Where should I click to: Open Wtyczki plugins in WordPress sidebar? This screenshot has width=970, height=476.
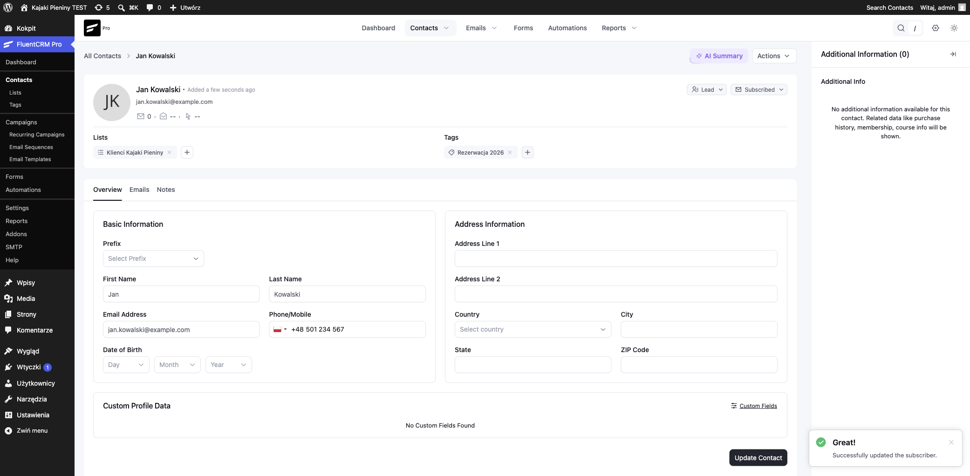(29, 367)
